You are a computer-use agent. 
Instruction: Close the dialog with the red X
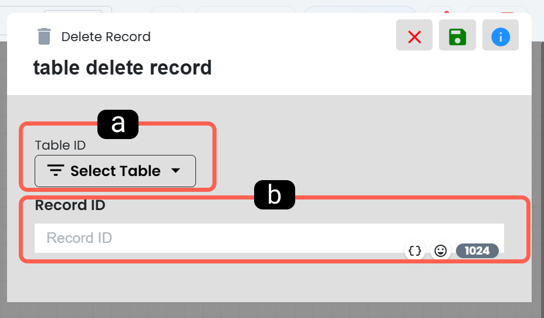pos(414,35)
